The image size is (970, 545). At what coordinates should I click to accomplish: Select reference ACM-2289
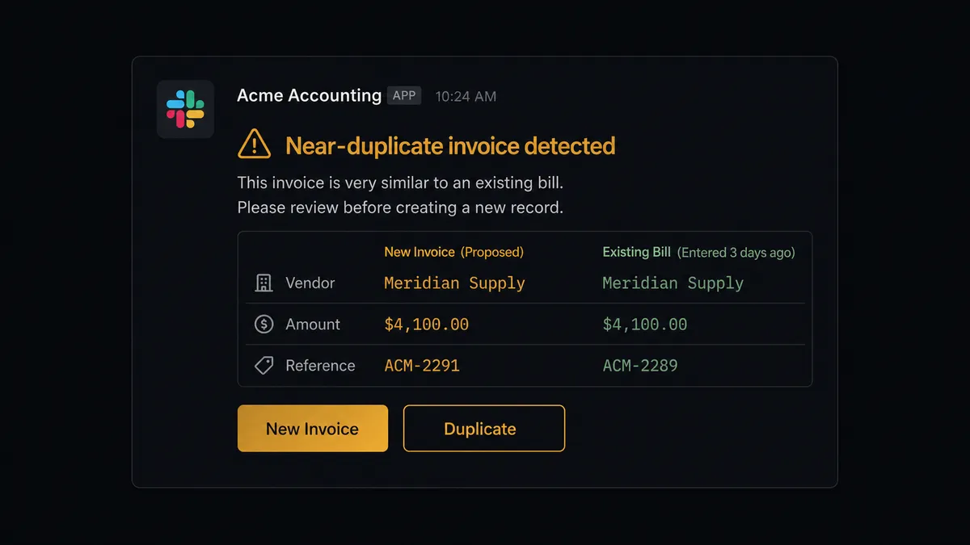click(x=639, y=365)
